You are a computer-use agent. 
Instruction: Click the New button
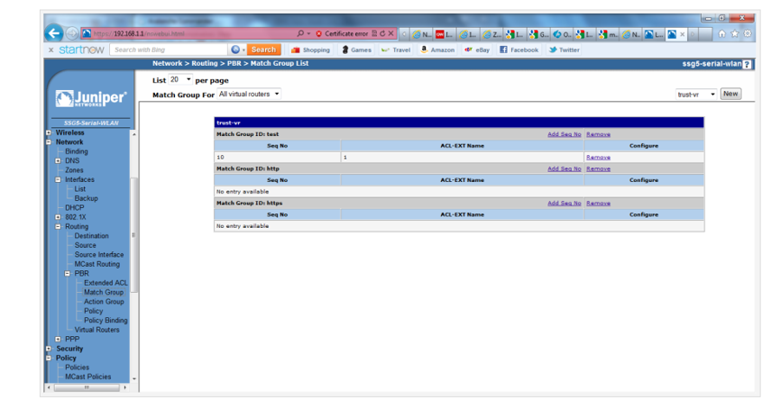(730, 94)
